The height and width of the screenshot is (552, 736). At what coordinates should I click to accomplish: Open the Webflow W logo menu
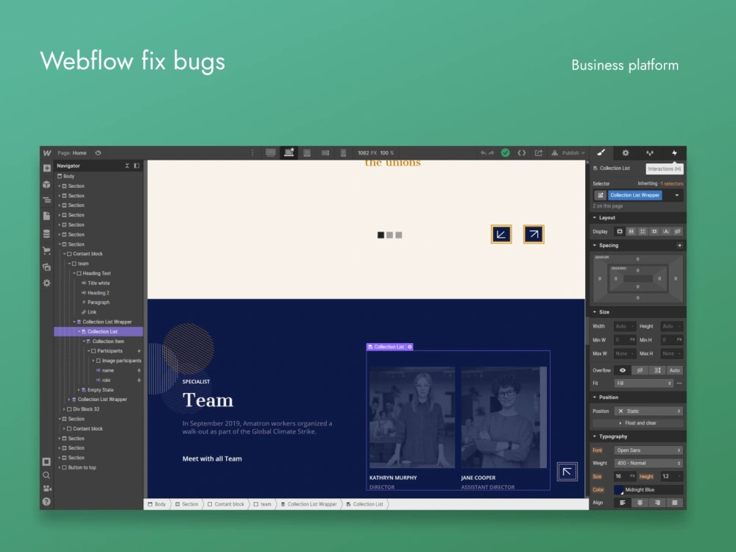click(x=47, y=153)
